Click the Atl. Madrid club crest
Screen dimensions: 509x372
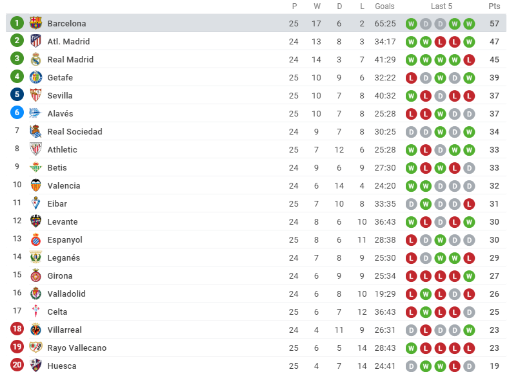(x=35, y=41)
